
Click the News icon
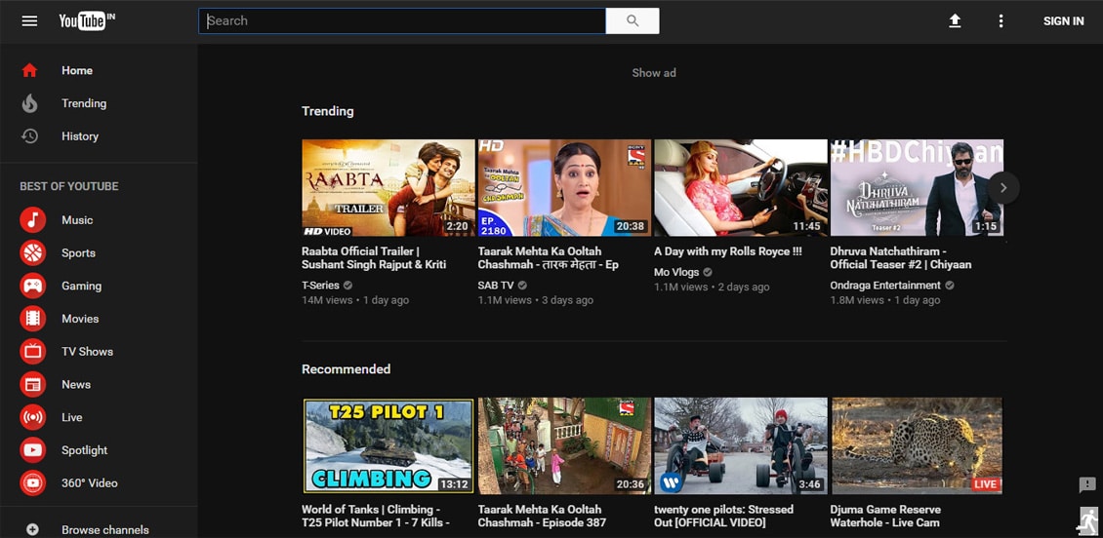click(x=33, y=384)
